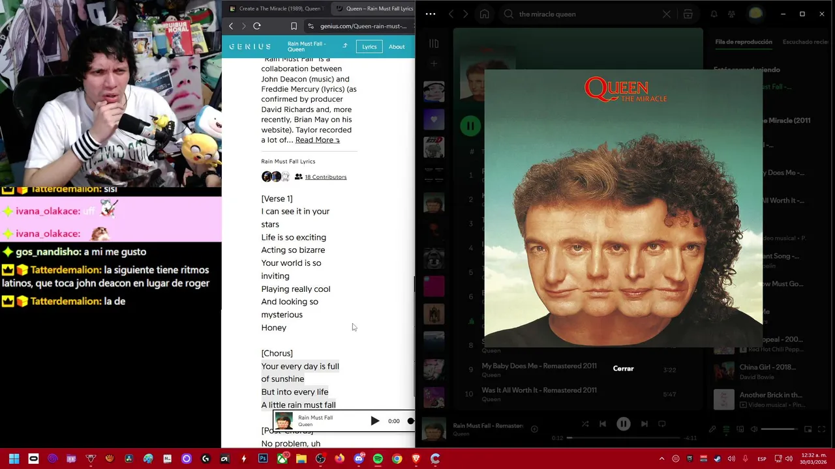Open the About section on Genius

tap(397, 47)
